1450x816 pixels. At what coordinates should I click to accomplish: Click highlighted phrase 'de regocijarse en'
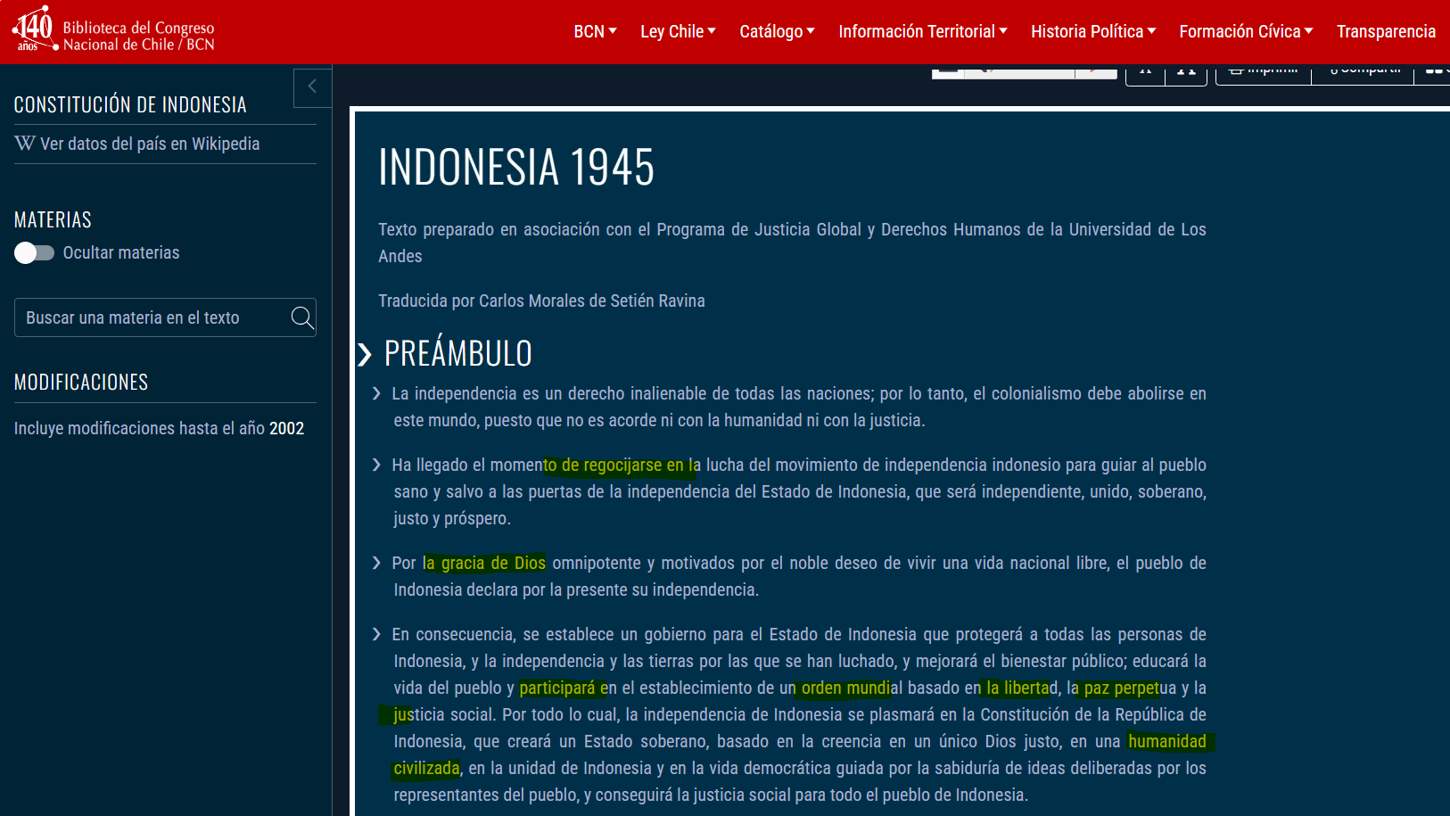click(622, 465)
